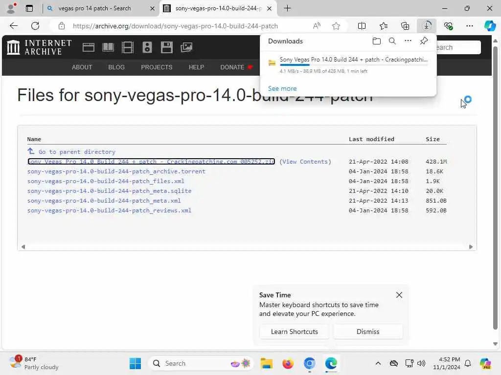This screenshot has height=375, width=501.
Task: Go back to previous page
Action: 14,26
